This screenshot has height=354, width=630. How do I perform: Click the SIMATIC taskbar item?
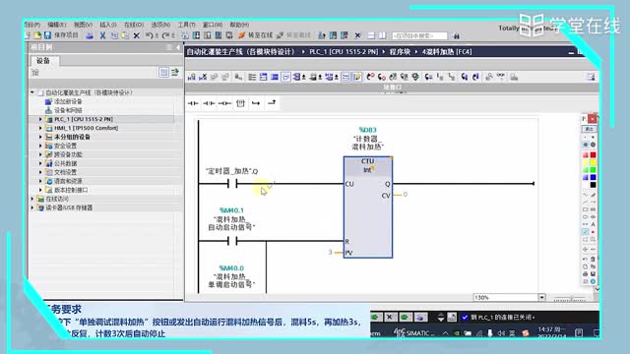pyautogui.click(x=413, y=332)
